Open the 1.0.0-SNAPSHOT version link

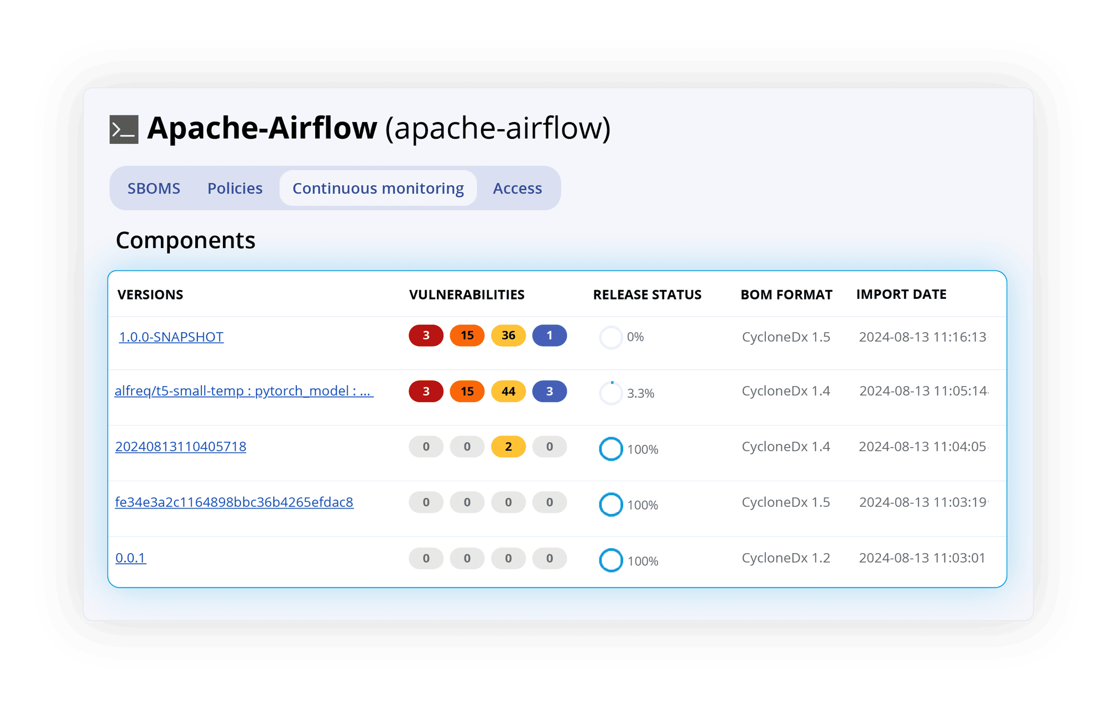pos(171,337)
